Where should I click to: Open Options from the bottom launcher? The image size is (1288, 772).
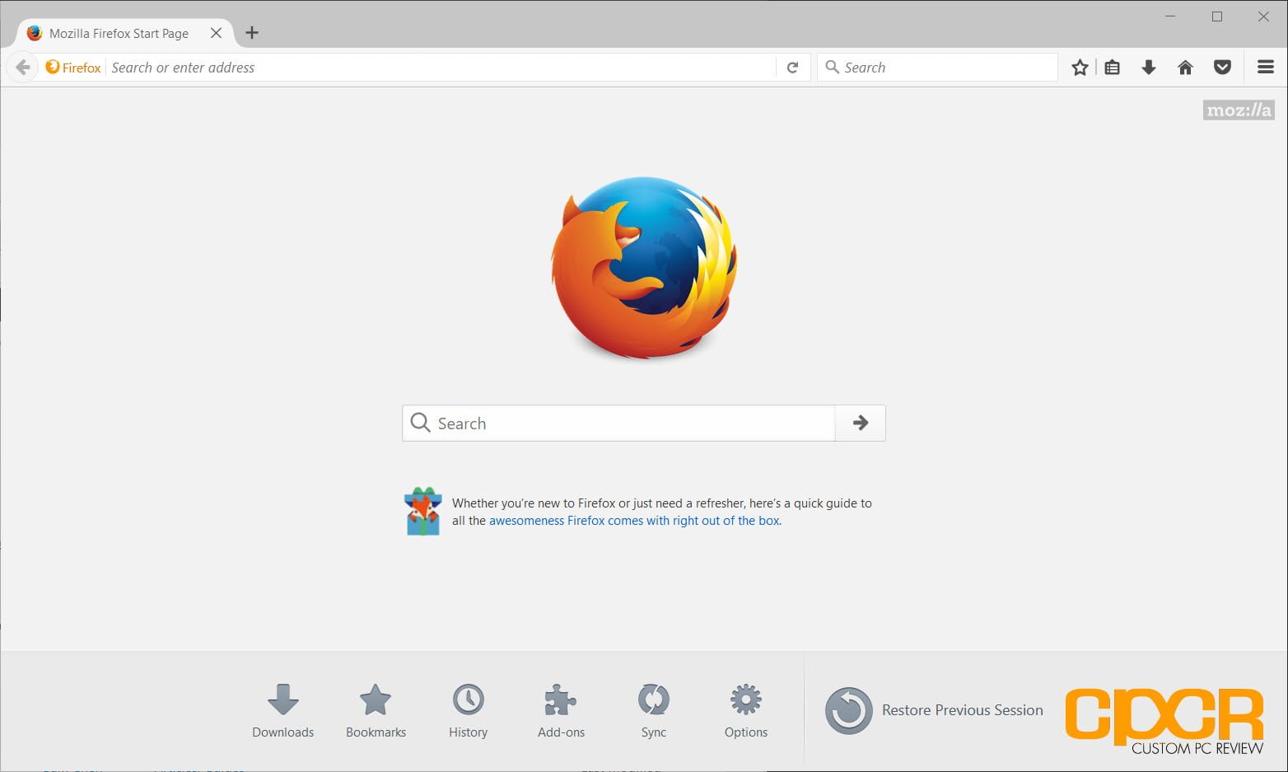(746, 711)
